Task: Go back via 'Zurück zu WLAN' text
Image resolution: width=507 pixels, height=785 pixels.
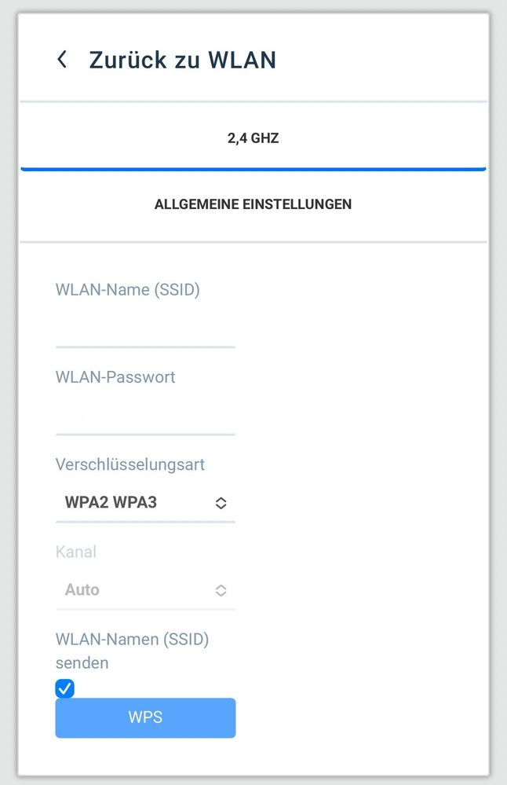Action: point(182,60)
